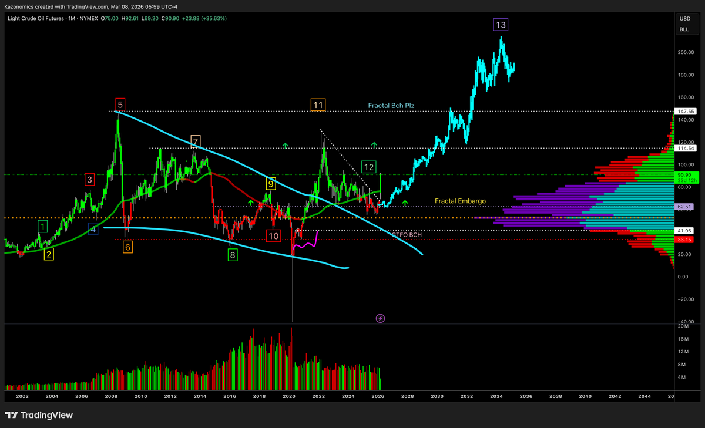Click the -20.00 price axis tick
This screenshot has width=705, height=428.
pos(687,299)
